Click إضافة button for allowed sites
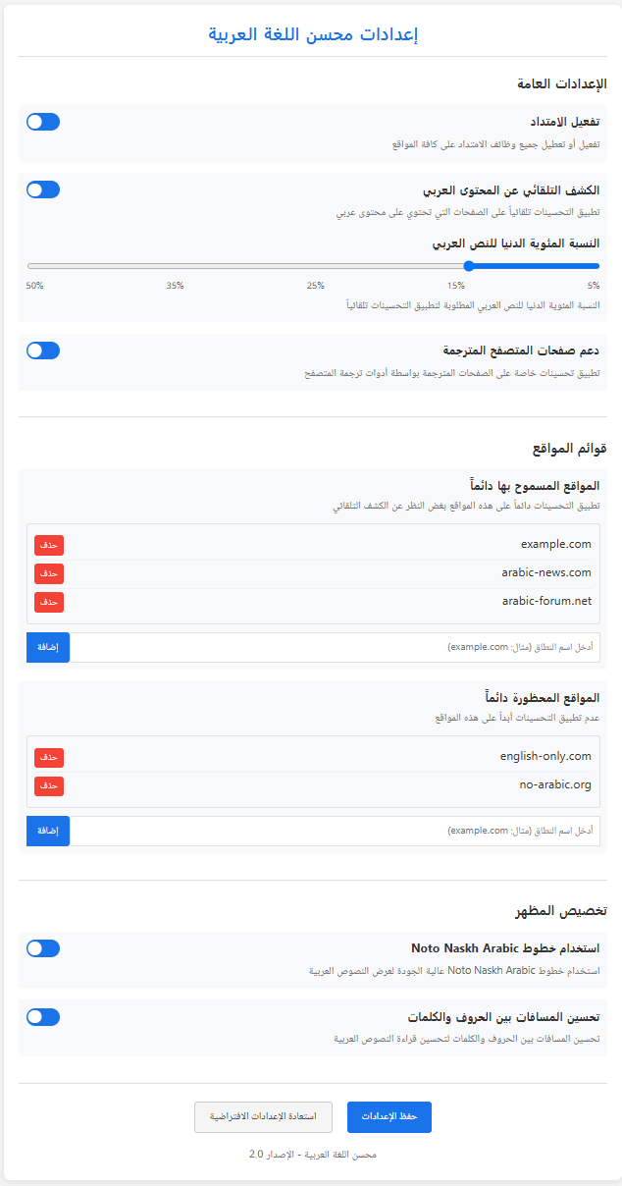This screenshot has width=622, height=1186. (48, 647)
